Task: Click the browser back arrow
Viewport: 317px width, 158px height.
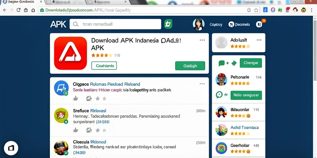Action: pos(4,10)
